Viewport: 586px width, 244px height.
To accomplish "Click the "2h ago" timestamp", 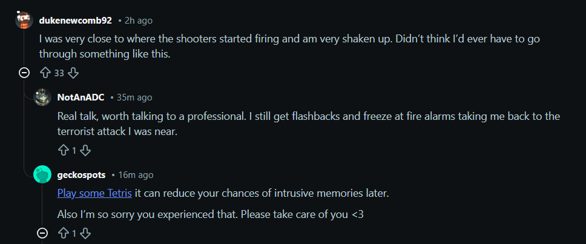I will pyautogui.click(x=139, y=20).
